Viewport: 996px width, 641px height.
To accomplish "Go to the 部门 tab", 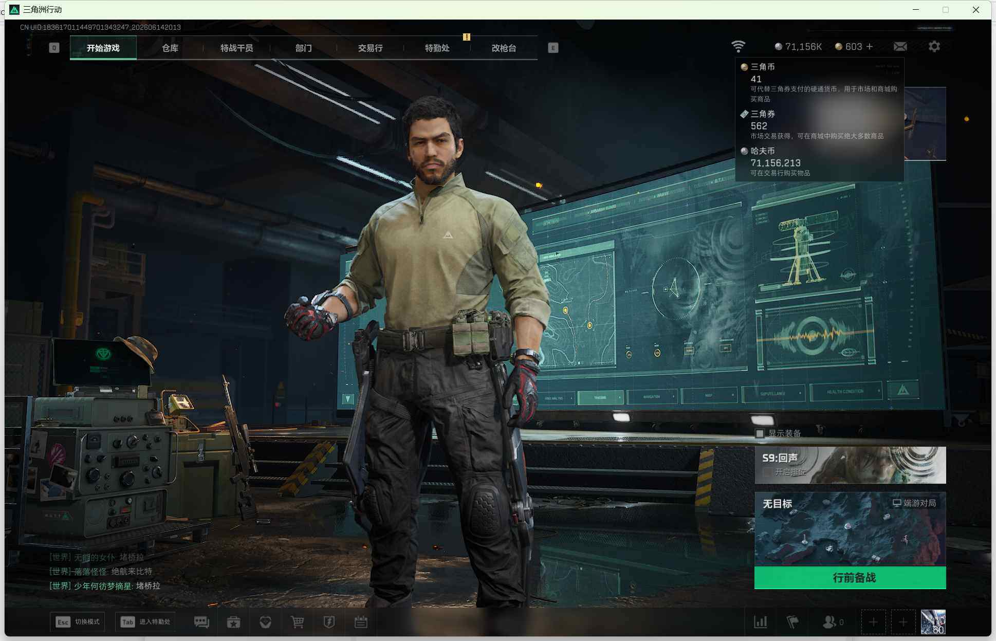I will [x=304, y=48].
